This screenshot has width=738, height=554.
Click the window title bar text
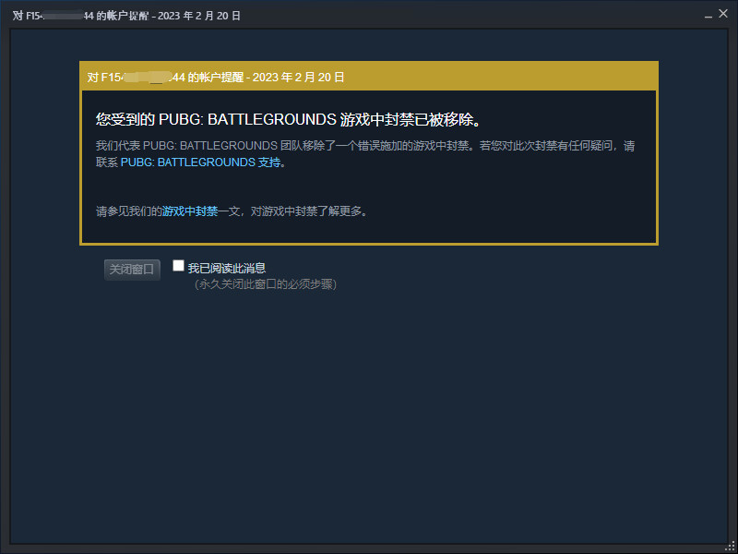point(126,16)
